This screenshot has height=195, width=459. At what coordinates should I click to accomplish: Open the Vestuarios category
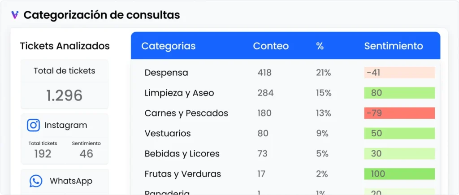click(168, 133)
